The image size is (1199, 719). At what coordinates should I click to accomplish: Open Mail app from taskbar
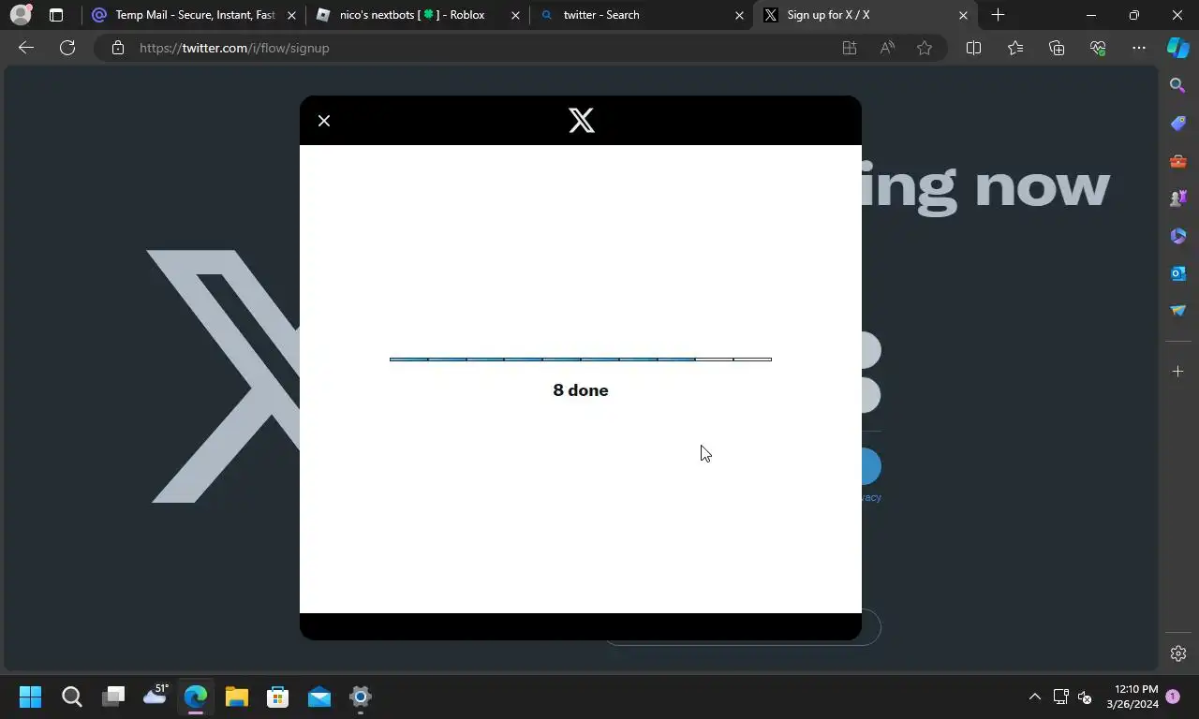[x=319, y=697]
